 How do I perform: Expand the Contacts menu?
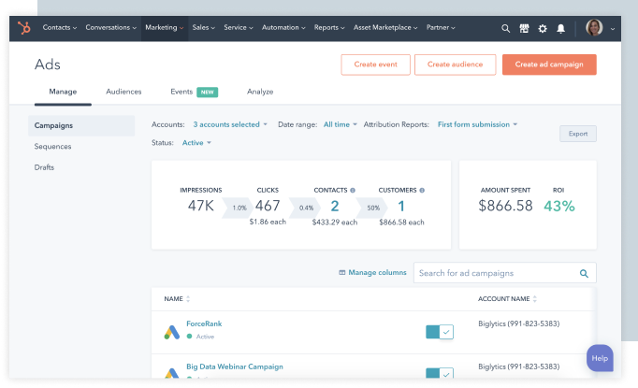click(x=60, y=28)
